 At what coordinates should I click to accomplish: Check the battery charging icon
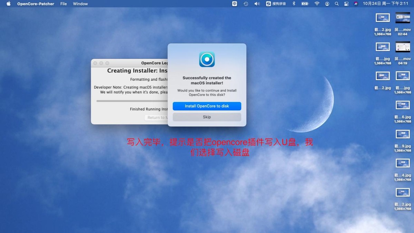tap(305, 4)
